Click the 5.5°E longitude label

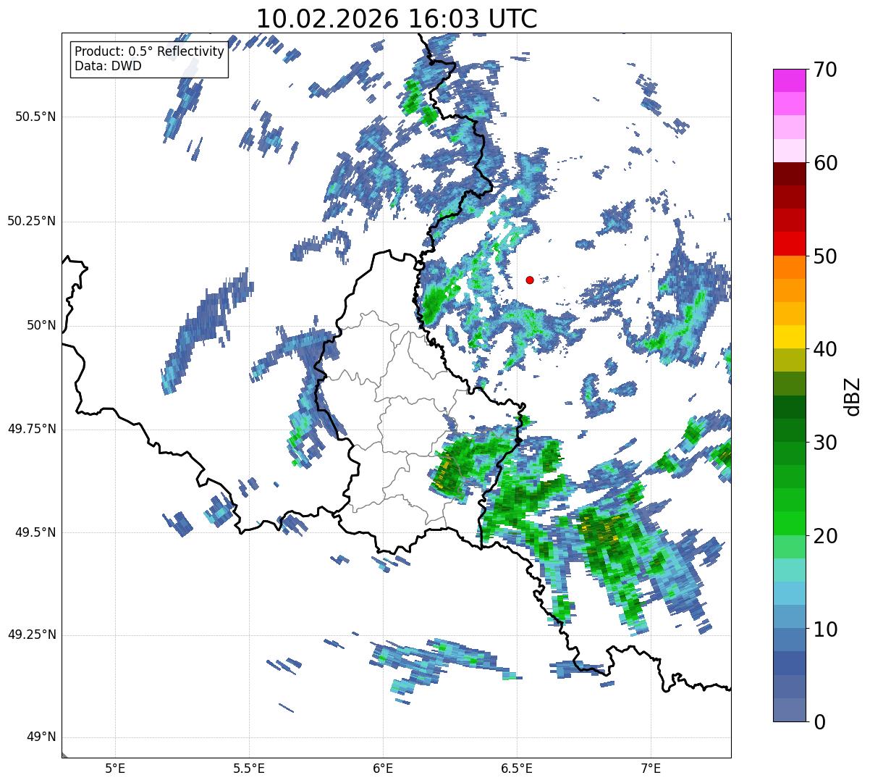click(x=249, y=768)
